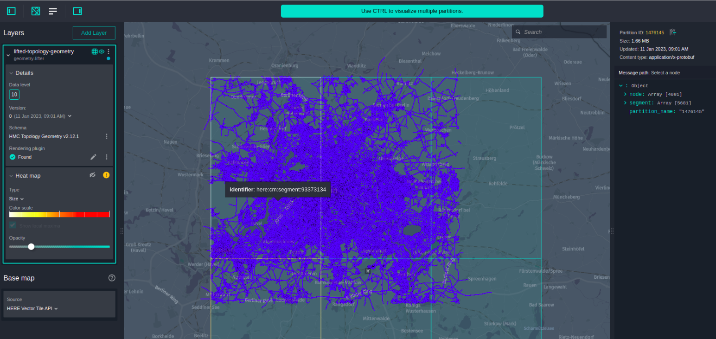716x339 pixels.
Task: Click the pencil edit icon for rendering plugin
Action: [94, 157]
